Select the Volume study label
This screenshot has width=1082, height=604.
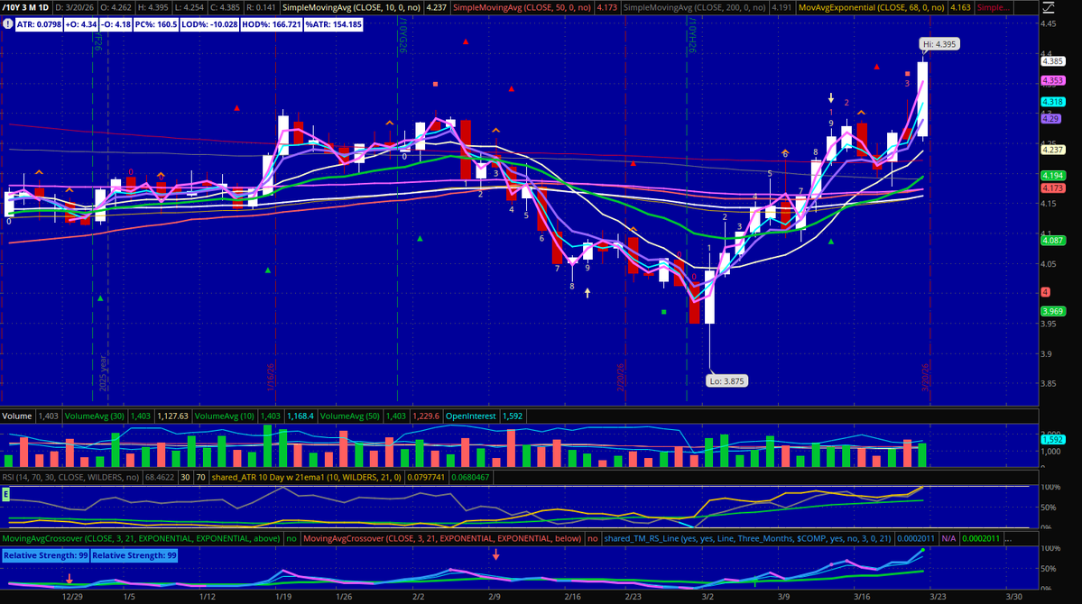click(x=16, y=416)
